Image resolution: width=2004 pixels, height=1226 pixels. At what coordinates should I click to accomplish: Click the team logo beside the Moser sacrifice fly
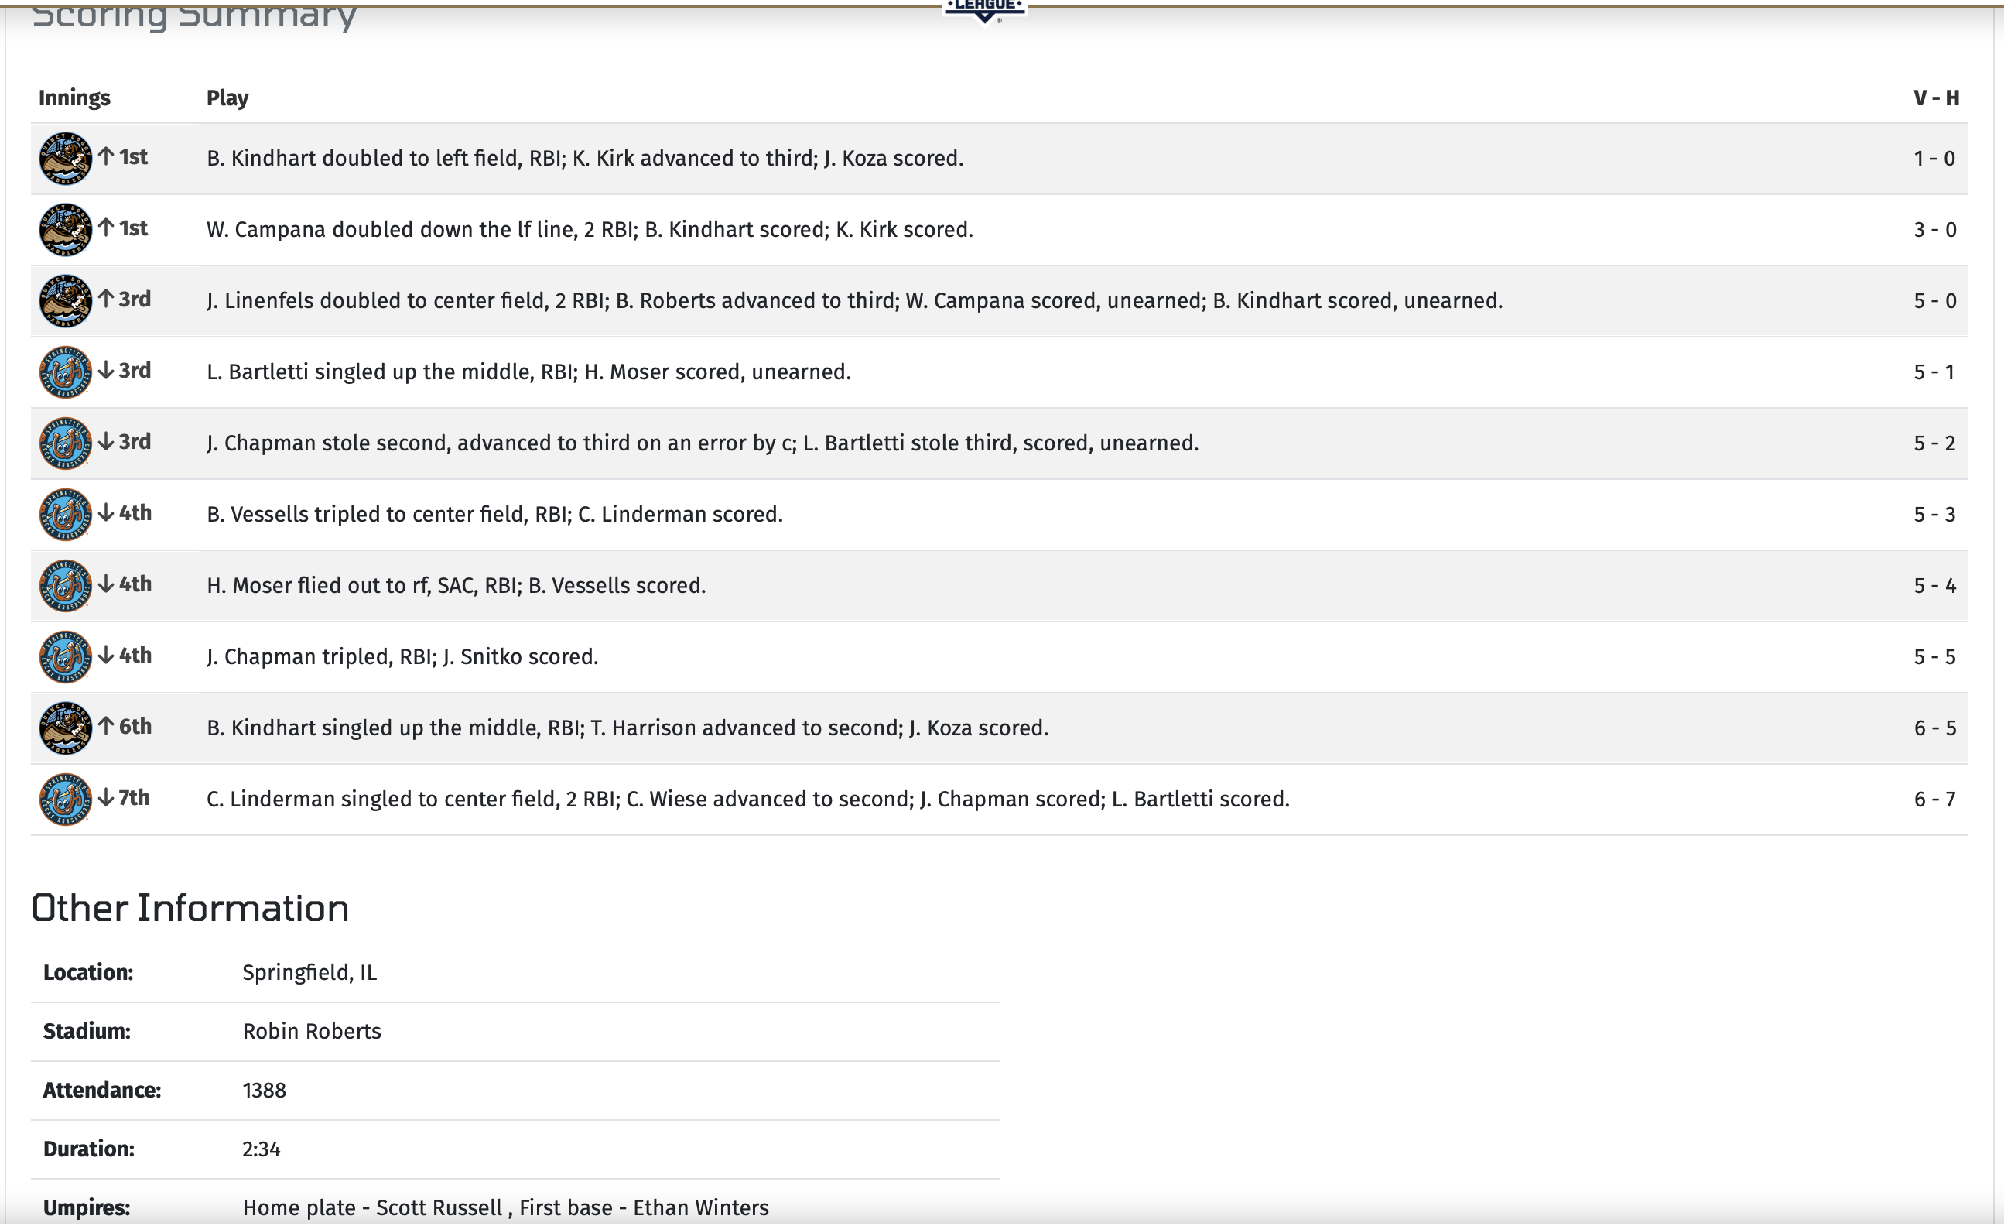click(x=65, y=587)
